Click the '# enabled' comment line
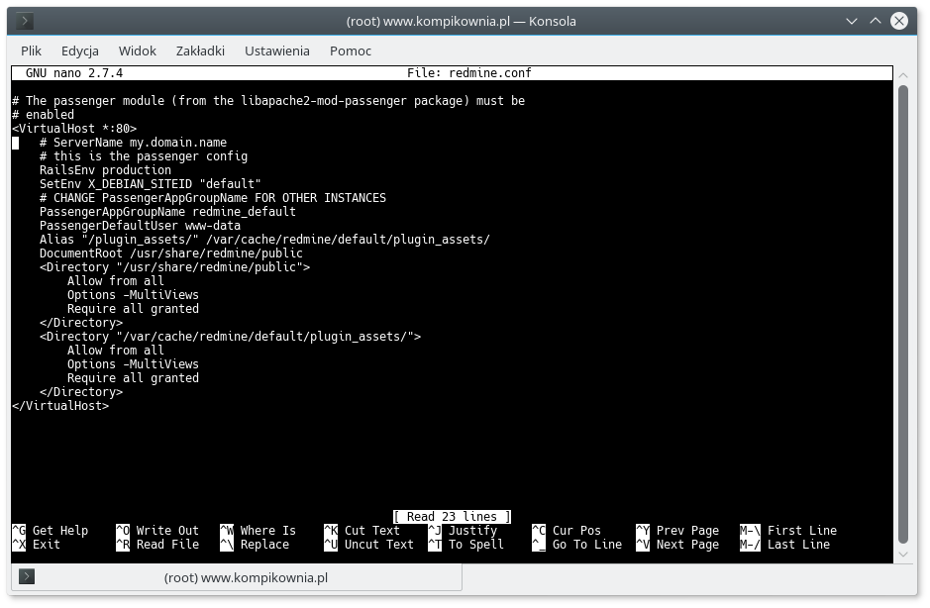 pyautogui.click(x=44, y=115)
